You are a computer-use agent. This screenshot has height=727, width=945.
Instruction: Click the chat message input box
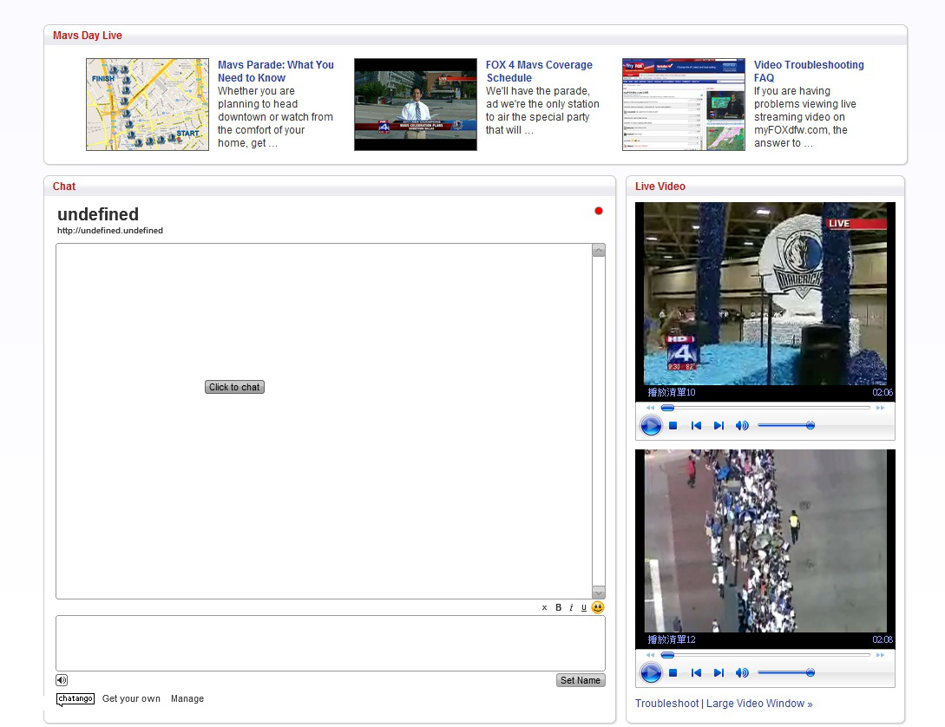pos(331,643)
